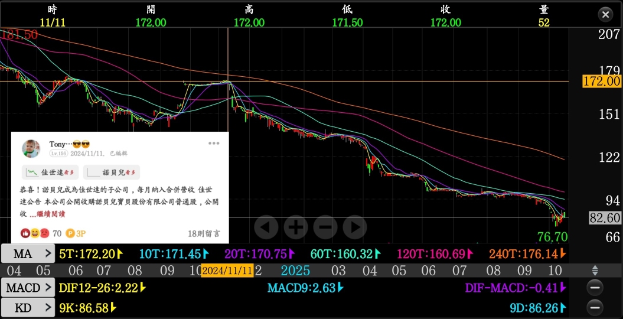
Task: Open the MA indicator selector
Action: 28,254
